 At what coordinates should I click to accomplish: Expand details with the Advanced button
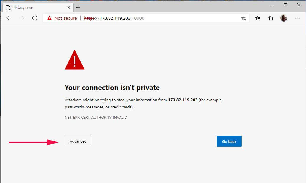[x=78, y=141]
